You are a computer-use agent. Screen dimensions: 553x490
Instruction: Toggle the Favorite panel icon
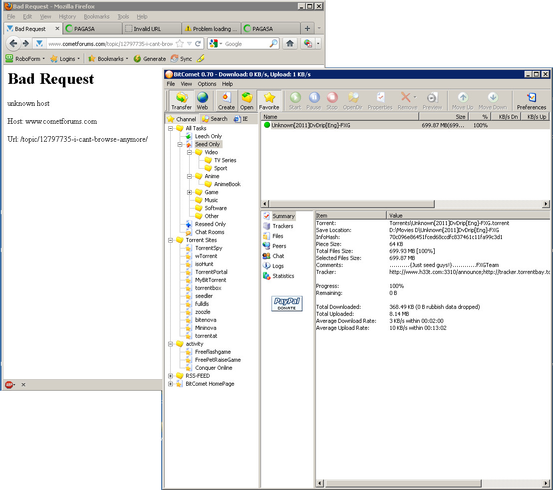click(269, 100)
